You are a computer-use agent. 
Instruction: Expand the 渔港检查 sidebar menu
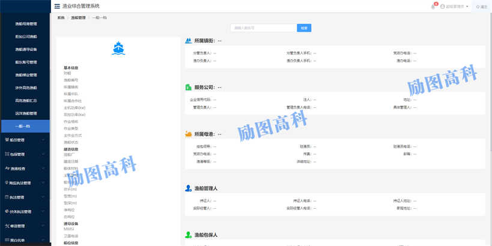point(25,169)
